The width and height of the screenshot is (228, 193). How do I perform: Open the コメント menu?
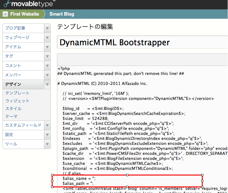[23, 66]
